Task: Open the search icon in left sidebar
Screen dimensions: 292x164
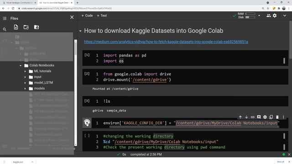Action: pos(5,29)
